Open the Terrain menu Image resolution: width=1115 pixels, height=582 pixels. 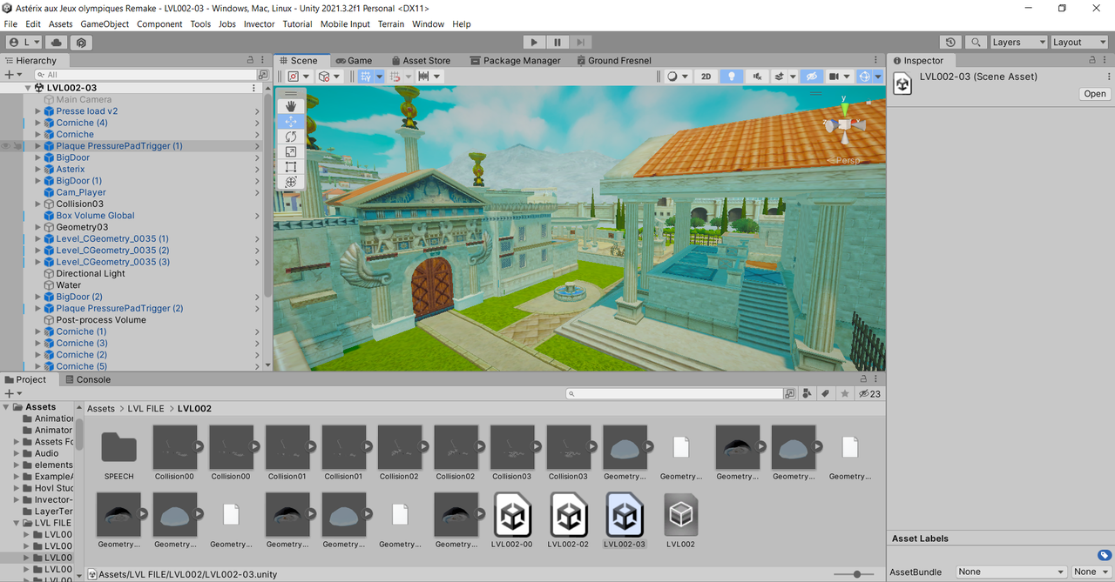click(391, 23)
